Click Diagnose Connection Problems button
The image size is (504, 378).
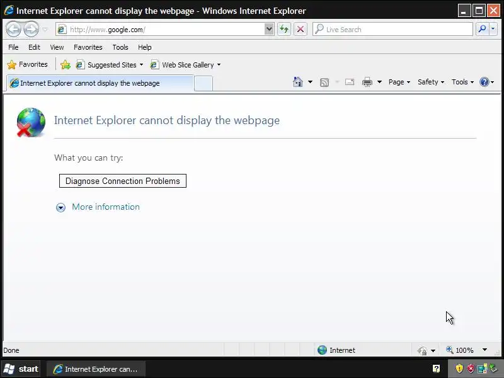123,181
